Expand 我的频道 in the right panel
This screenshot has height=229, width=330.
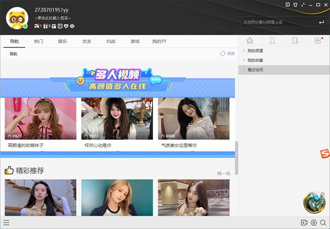point(255,51)
